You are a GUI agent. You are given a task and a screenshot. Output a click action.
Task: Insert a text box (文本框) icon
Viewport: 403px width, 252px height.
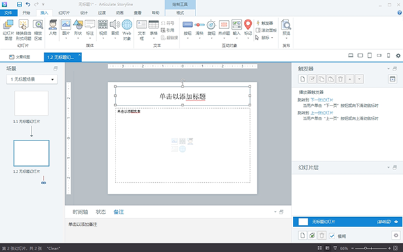point(142,24)
